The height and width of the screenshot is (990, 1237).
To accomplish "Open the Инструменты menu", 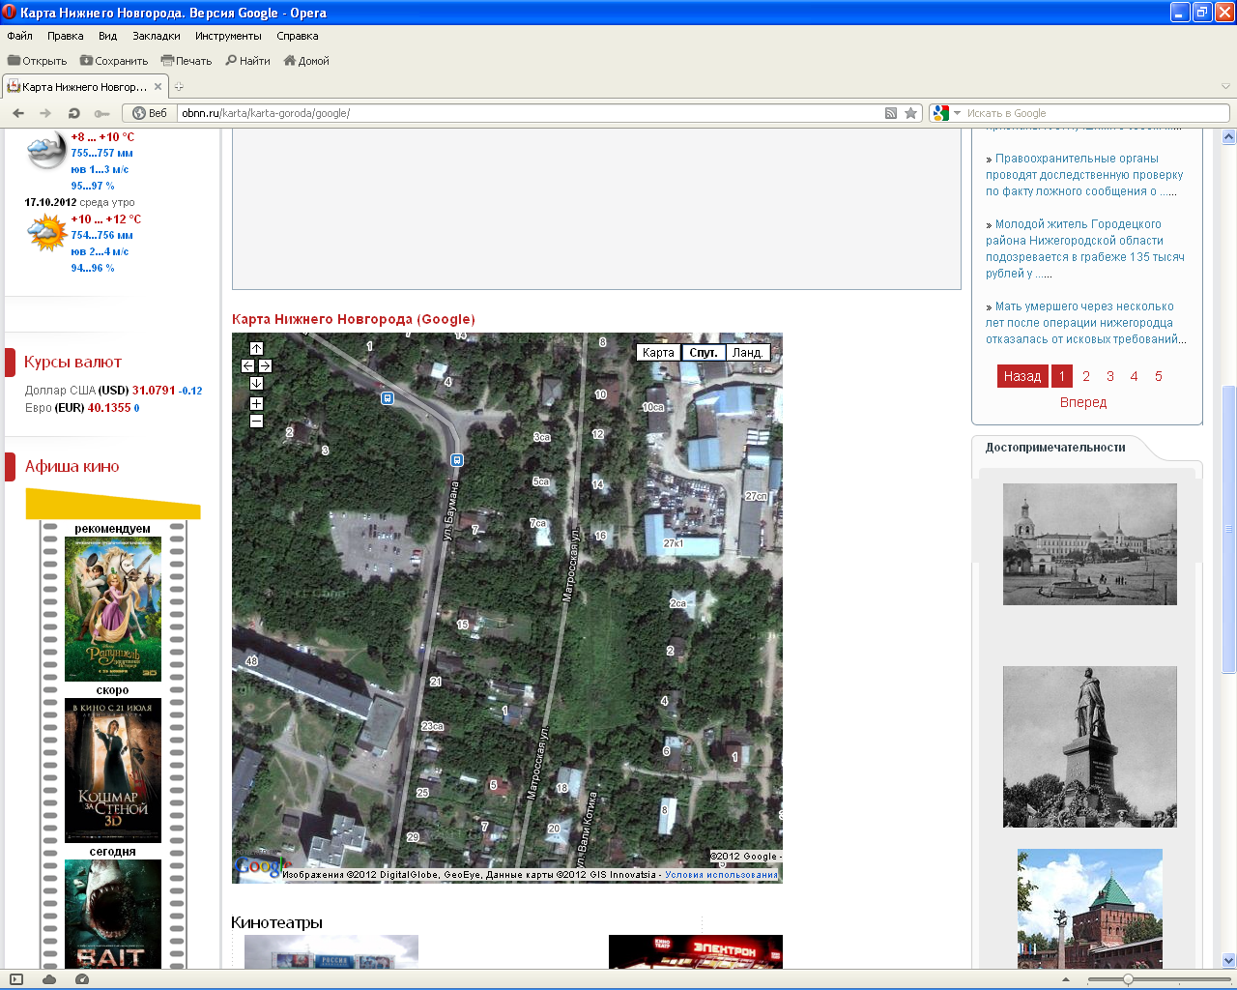I will click(228, 36).
